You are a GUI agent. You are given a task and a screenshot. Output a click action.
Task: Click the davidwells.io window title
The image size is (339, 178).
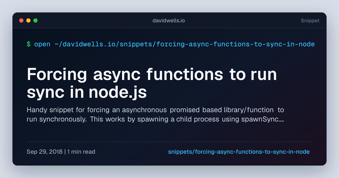point(169,21)
